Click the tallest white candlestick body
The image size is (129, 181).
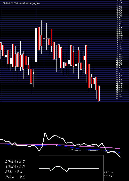pos(36,45)
